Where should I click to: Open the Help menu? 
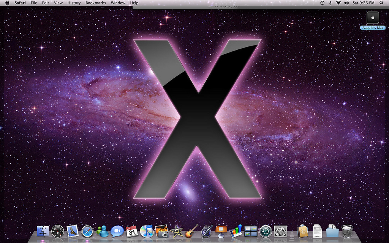coord(134,3)
